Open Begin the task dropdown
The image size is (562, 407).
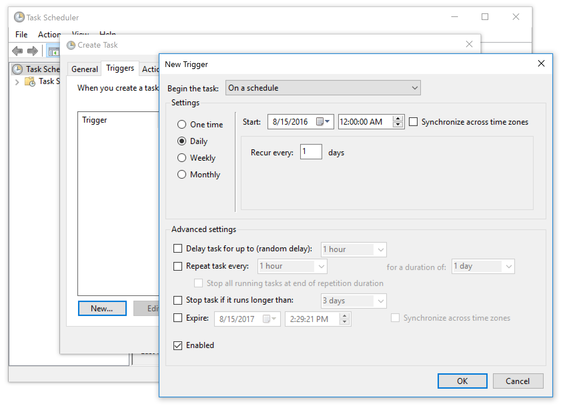click(323, 88)
